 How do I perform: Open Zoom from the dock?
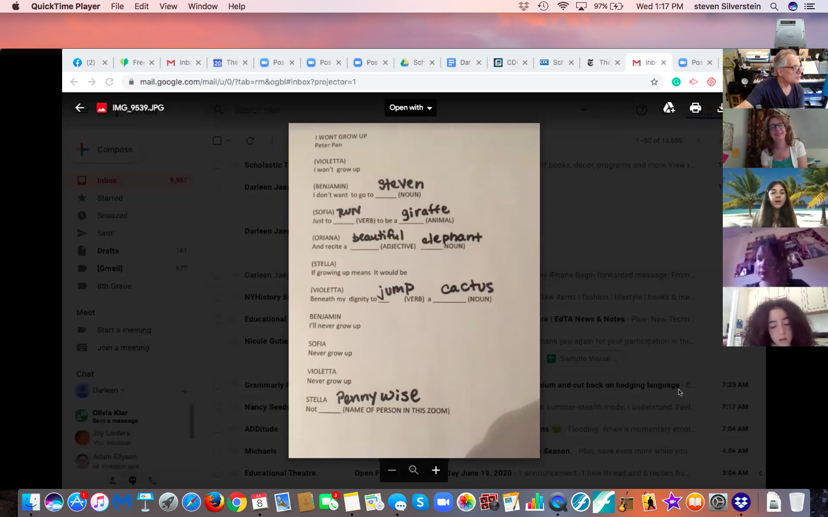click(443, 503)
